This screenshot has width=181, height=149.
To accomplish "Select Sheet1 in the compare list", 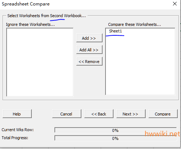I will tap(115, 31).
